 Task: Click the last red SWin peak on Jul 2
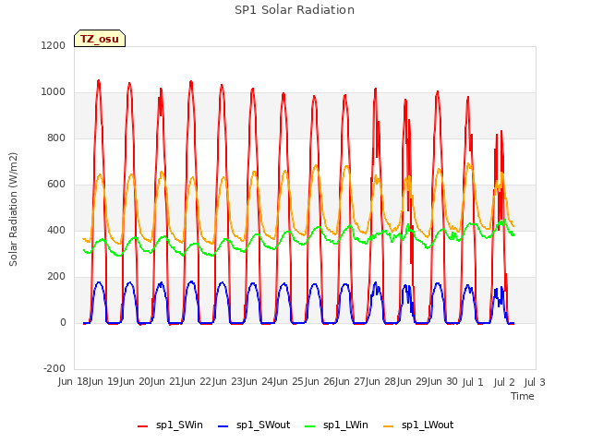click(x=501, y=131)
